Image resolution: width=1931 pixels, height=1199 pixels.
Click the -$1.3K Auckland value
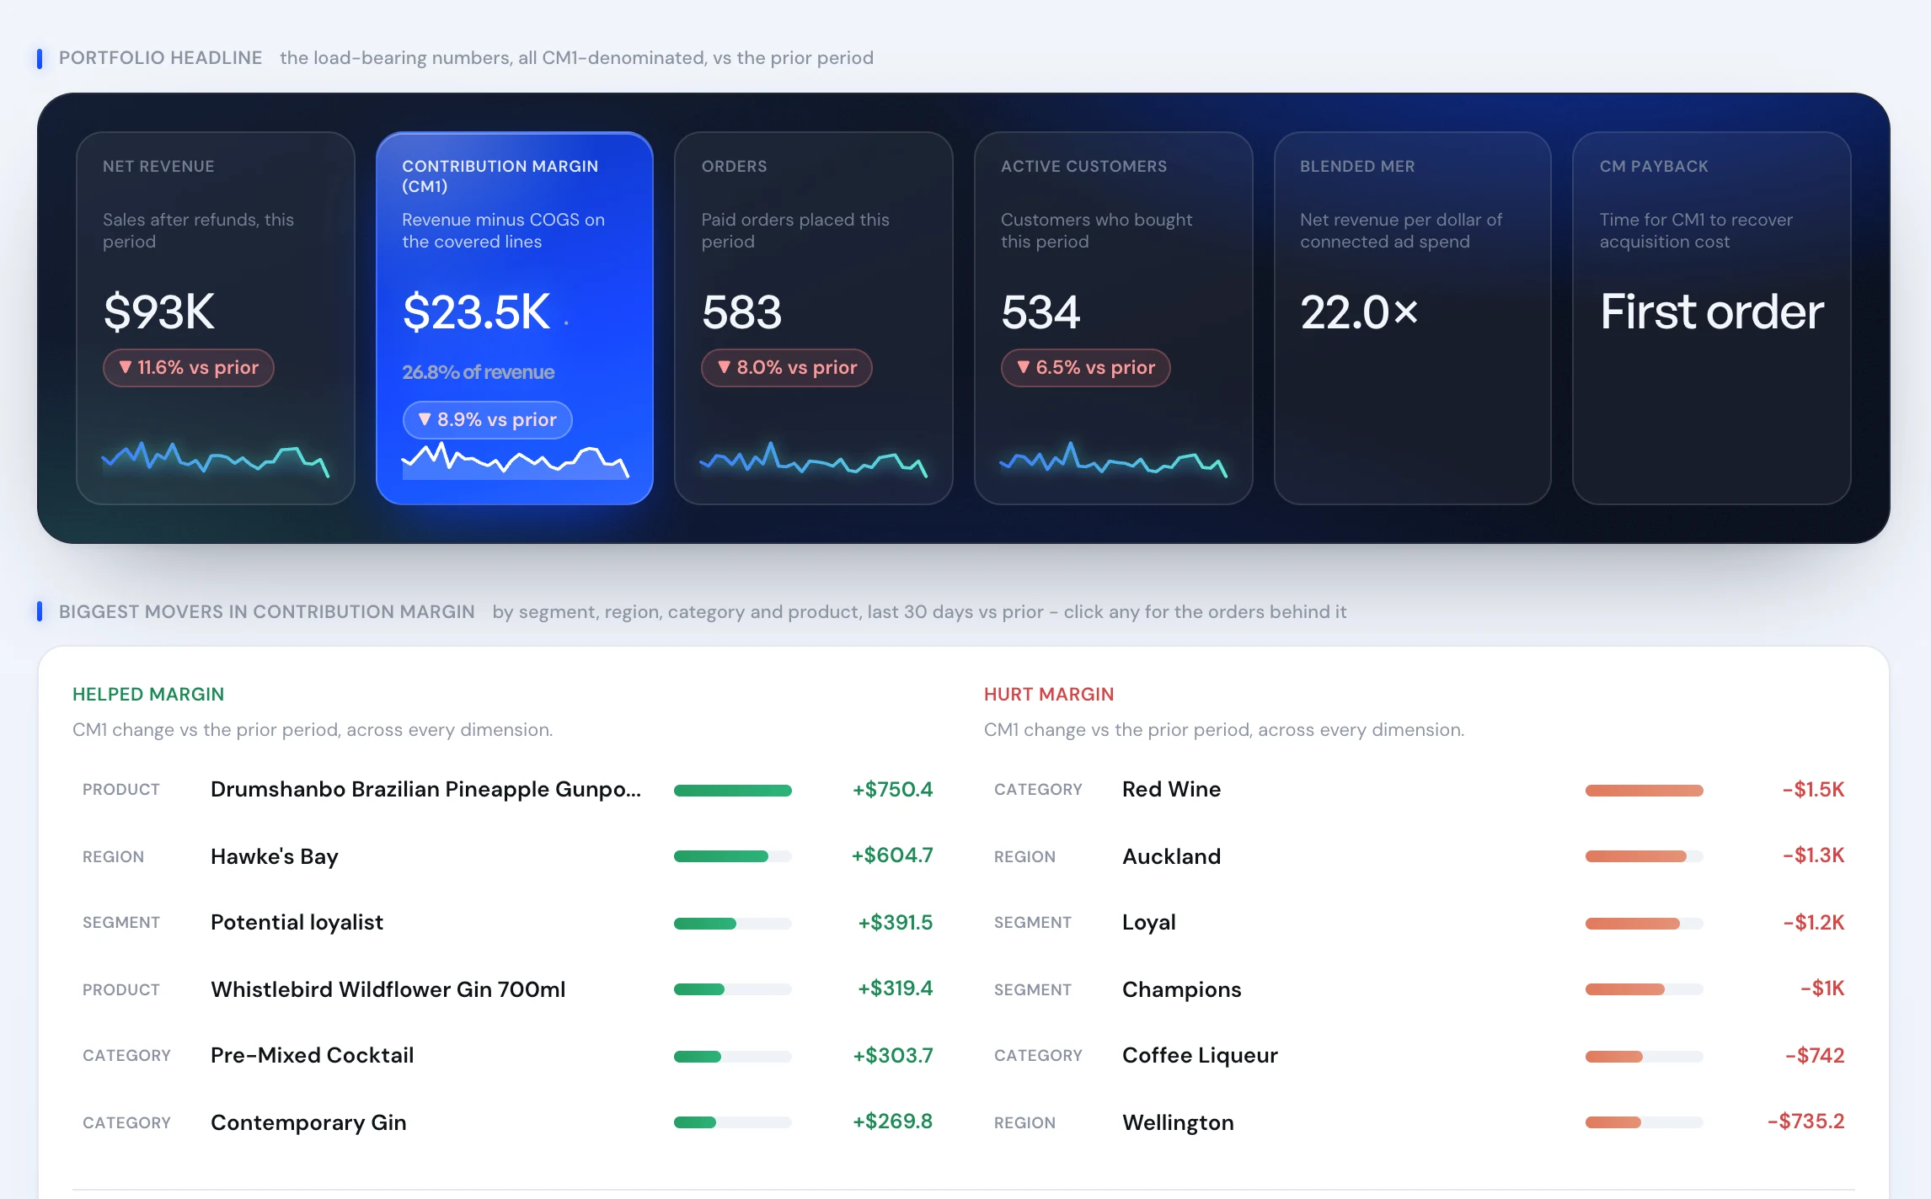1813,855
